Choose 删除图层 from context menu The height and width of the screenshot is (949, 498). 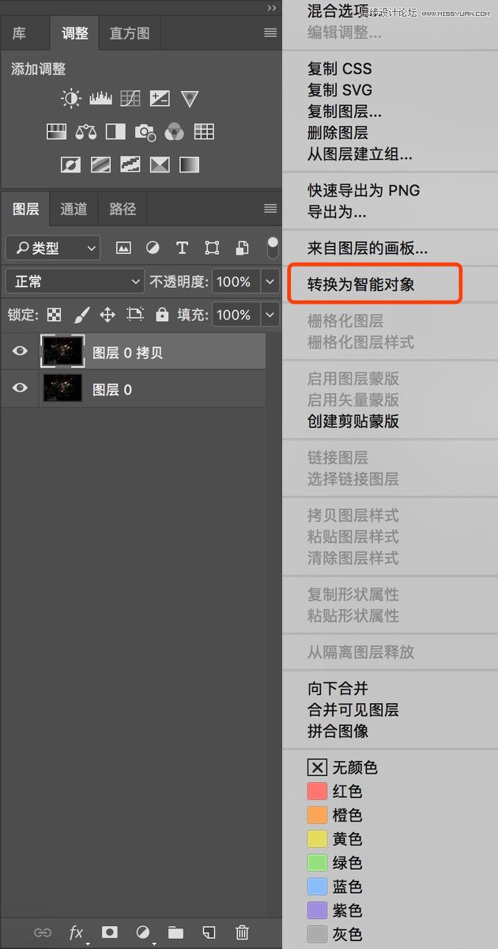pos(338,133)
